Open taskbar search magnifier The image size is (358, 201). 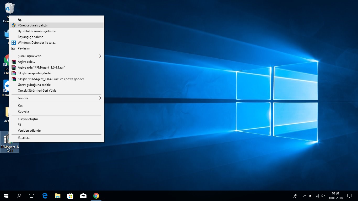[x=19, y=196]
